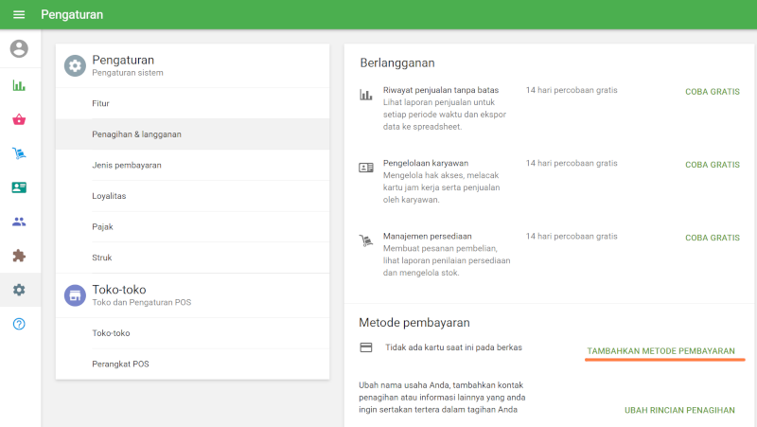The height and width of the screenshot is (427, 757).
Task: Click UBAH RINCIAN PENAGIHAN link
Action: click(x=679, y=410)
